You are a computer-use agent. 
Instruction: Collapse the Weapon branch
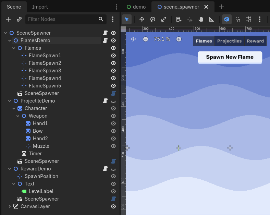pyautogui.click(x=18, y=116)
